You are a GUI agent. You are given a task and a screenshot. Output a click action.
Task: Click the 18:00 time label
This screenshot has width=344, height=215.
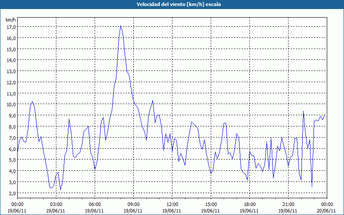[x=249, y=205]
